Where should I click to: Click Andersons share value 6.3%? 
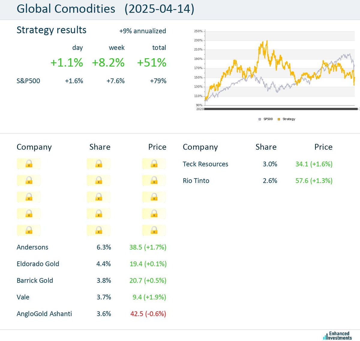click(x=104, y=247)
